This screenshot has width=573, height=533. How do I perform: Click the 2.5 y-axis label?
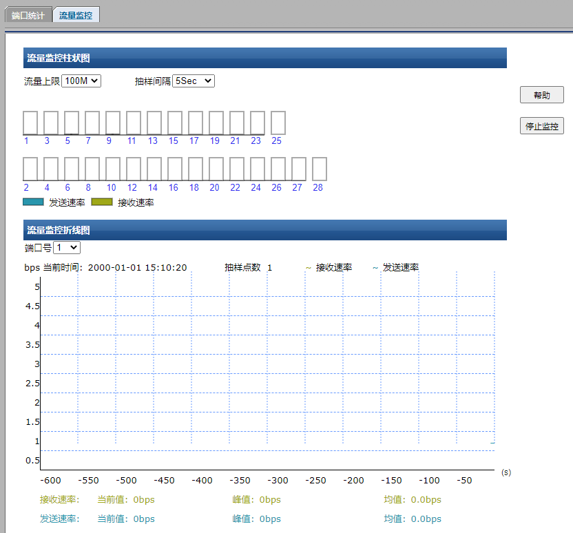32,383
